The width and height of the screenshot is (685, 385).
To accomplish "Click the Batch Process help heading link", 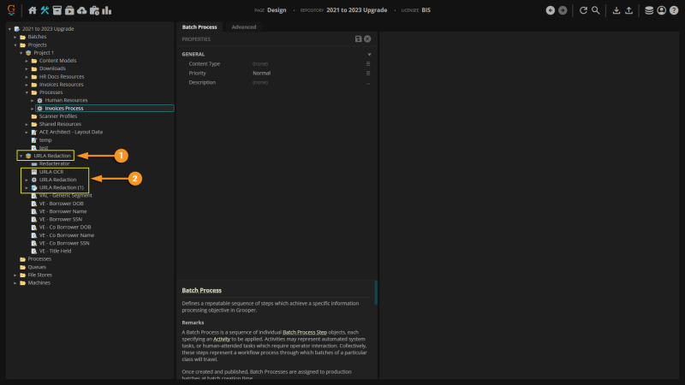I will [202, 290].
